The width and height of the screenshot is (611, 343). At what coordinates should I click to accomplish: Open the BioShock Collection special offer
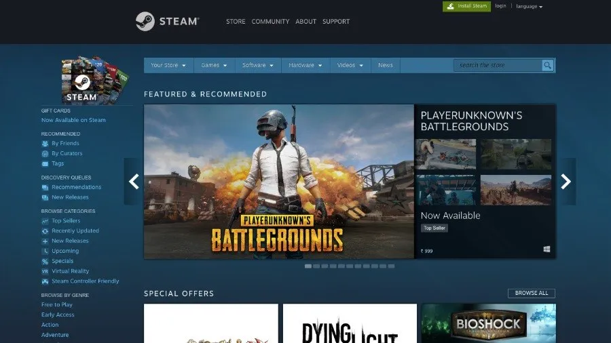[x=489, y=323]
